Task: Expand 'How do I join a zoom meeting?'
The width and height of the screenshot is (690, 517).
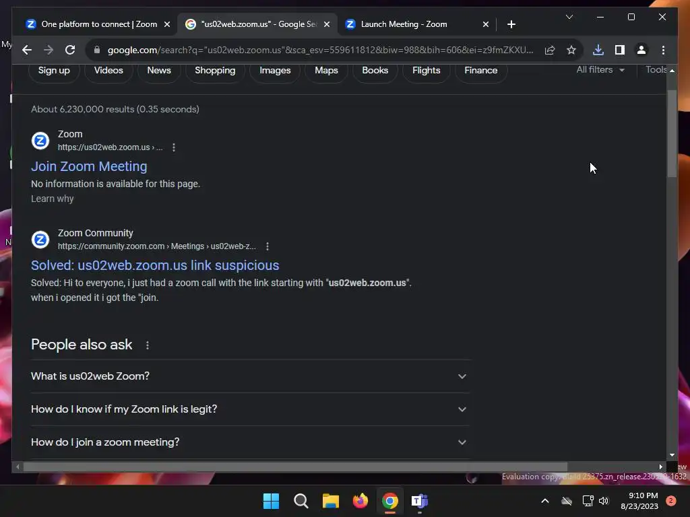Action: tap(250, 442)
